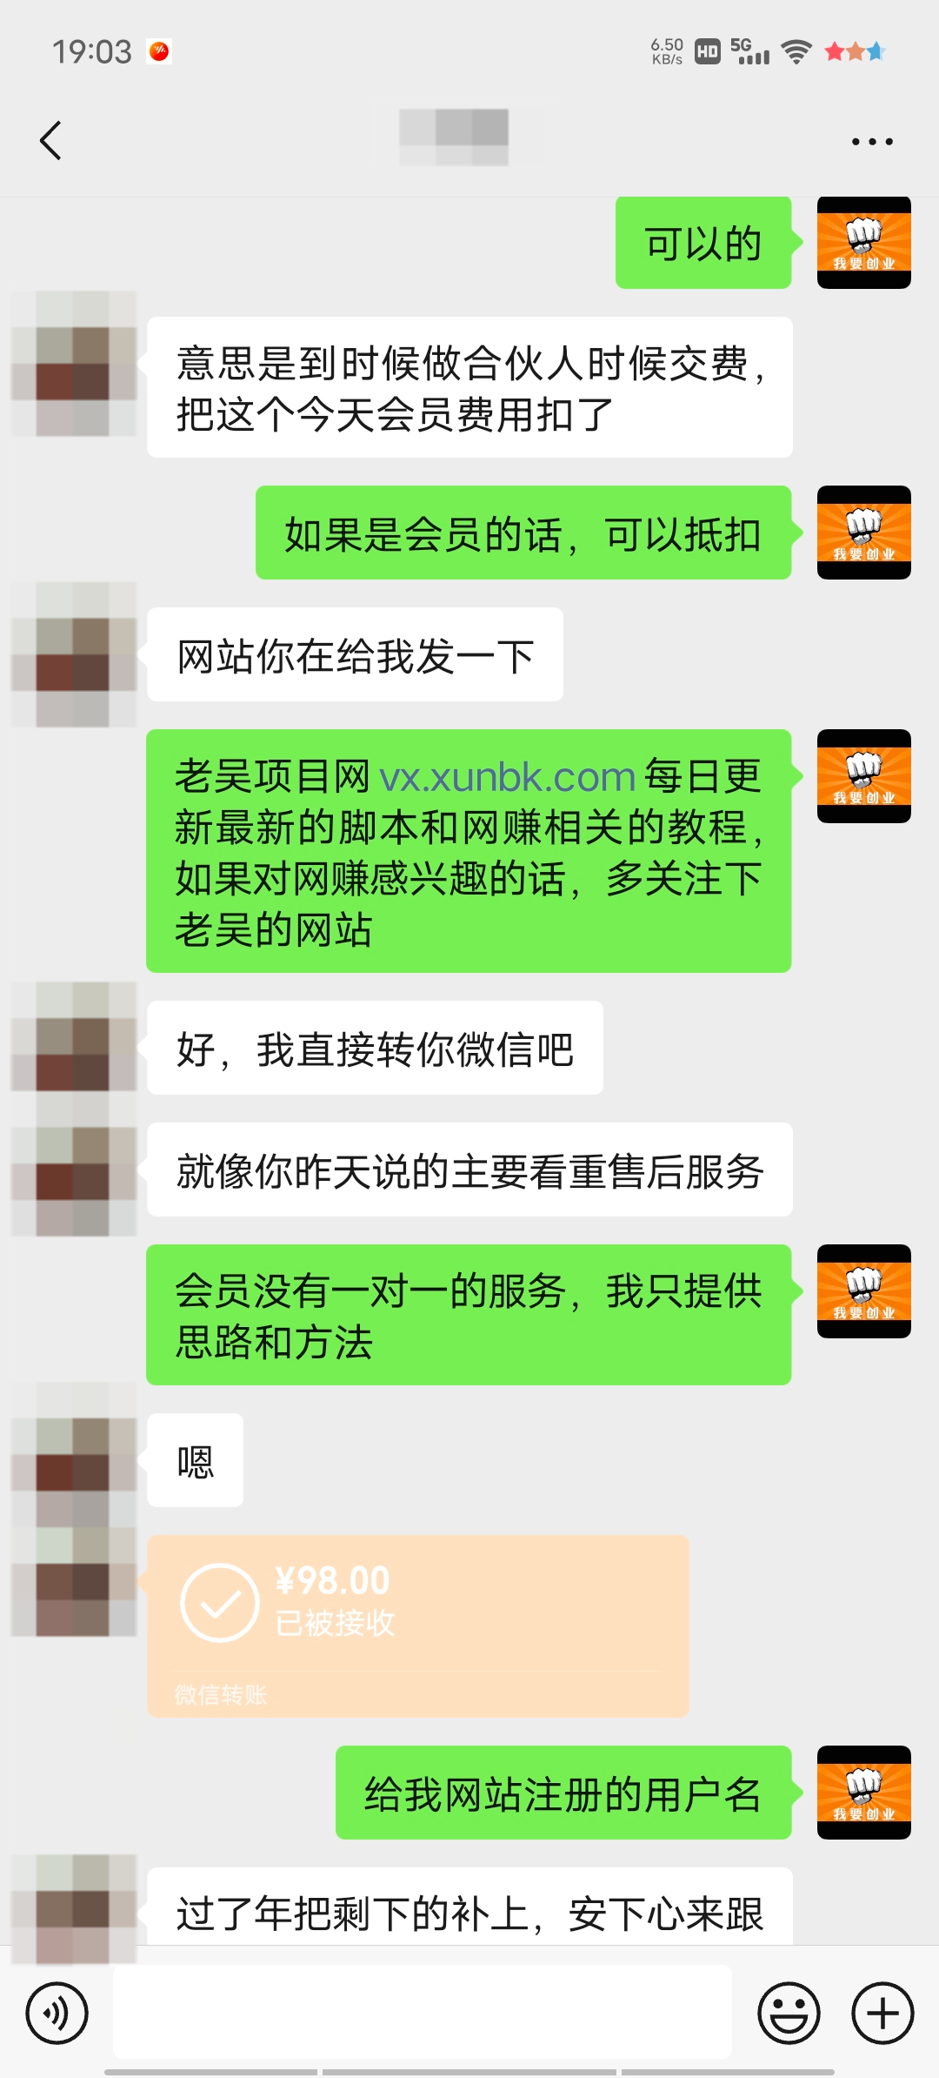Screen dimensions: 939x2078
Task: Open the vx.xunbk.com link
Action: click(508, 776)
